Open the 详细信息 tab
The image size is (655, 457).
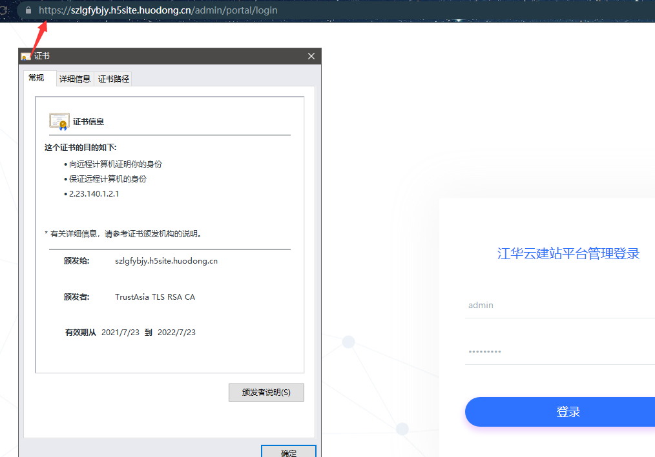[75, 79]
